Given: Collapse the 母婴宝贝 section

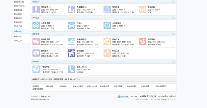Looking at the screenshot, I should [173, 2].
